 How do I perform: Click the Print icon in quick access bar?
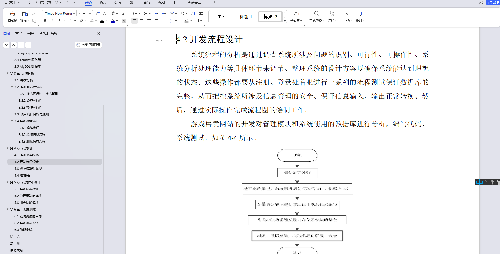(x=42, y=2)
